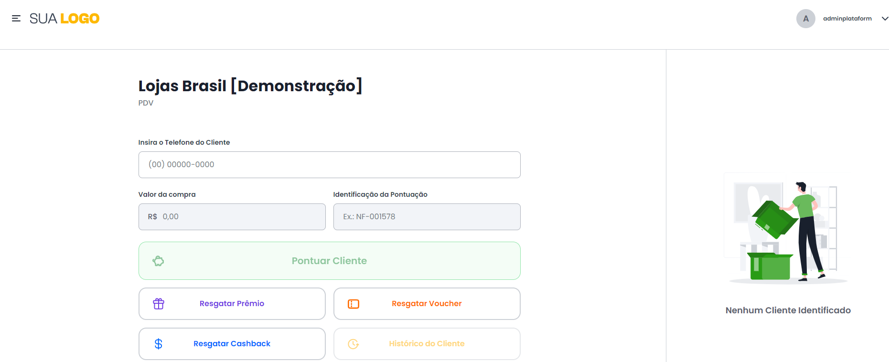The height and width of the screenshot is (362, 889).
Task: Click the clock history icon
Action: [353, 344]
